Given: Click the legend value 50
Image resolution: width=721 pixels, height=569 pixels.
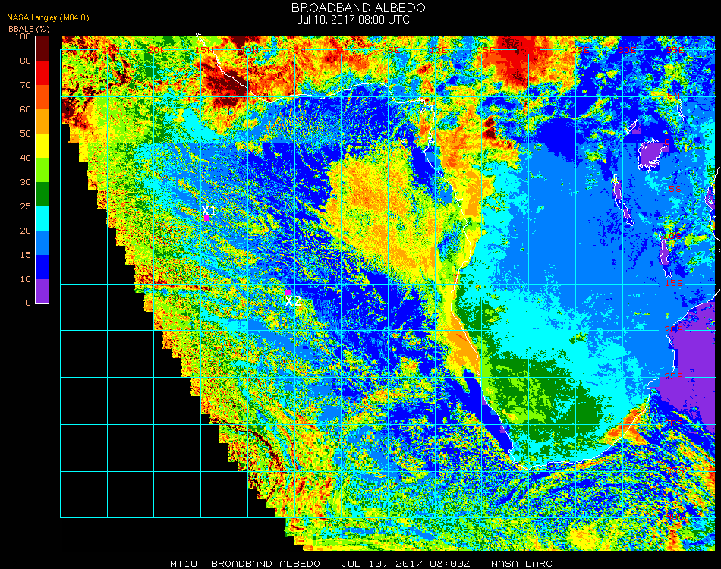Looking at the screenshot, I should pos(25,134).
